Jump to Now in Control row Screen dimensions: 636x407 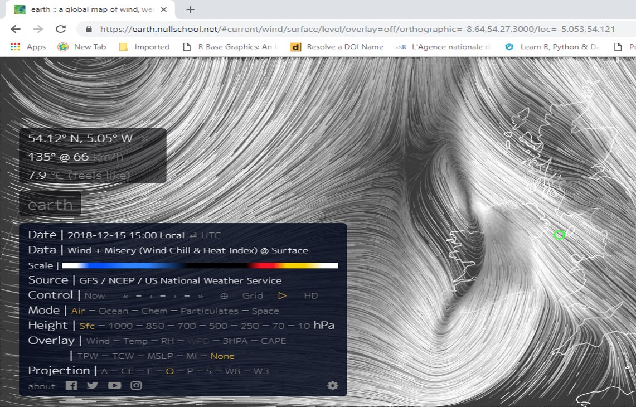[95, 296]
